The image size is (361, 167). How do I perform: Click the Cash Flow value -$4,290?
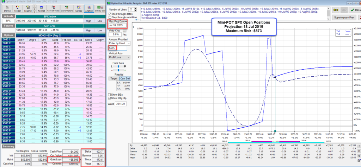click(x=71, y=151)
